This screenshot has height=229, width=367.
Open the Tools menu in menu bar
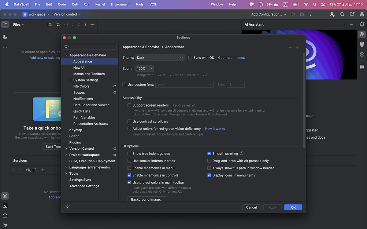[139, 5]
